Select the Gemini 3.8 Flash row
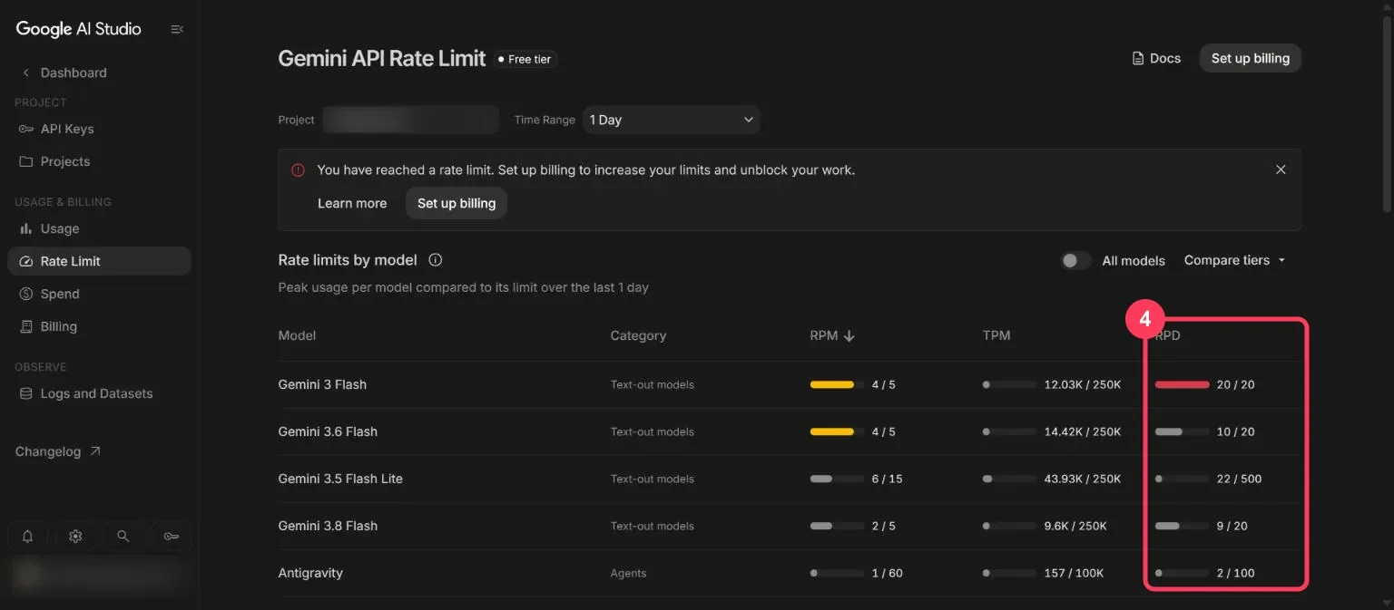 (790, 526)
